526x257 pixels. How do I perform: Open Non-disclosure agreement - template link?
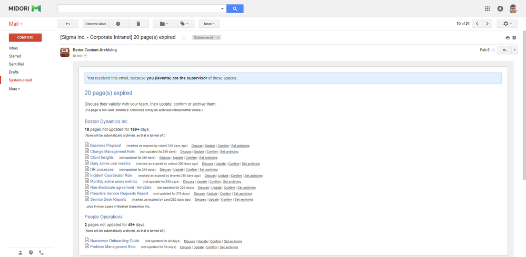pos(121,188)
